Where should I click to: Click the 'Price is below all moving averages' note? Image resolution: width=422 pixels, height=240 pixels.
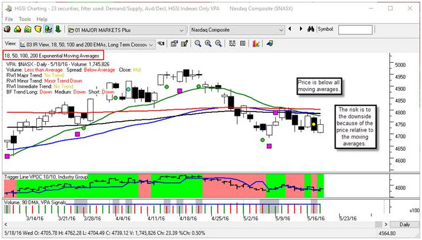[x=319, y=86]
